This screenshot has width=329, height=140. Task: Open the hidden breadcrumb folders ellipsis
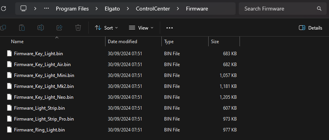tap(46, 9)
